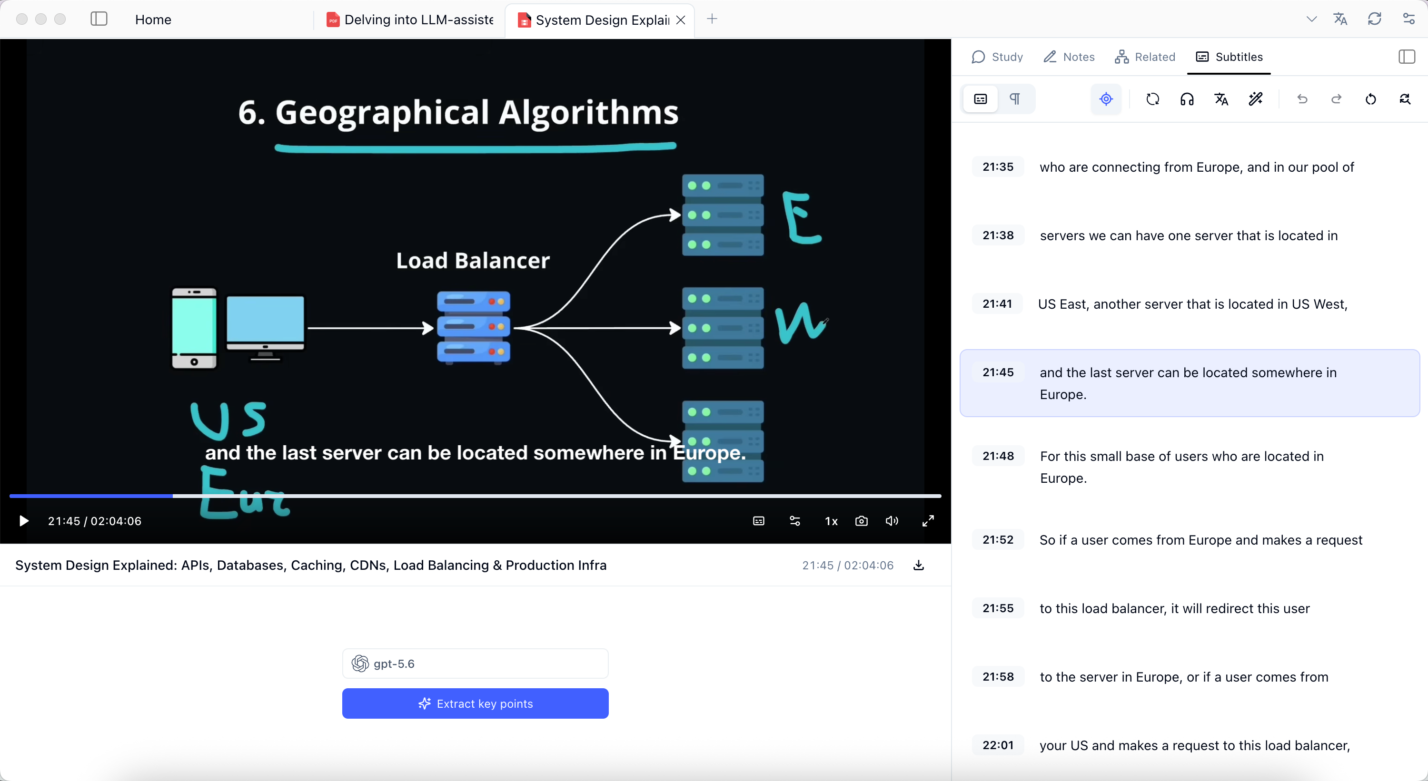Close the System Design Explained tab
Screen dimensions: 1428x781
pyautogui.click(x=681, y=20)
